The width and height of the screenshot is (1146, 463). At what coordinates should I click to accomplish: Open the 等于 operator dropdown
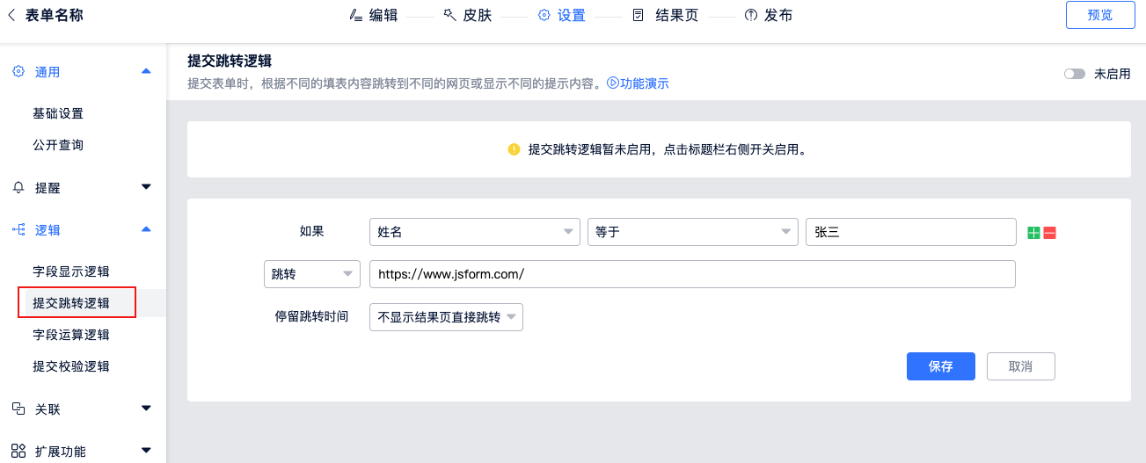[x=692, y=232]
